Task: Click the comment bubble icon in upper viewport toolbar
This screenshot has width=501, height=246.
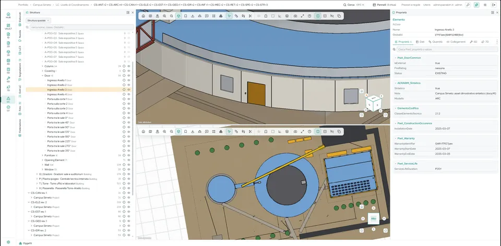Action: coord(207,16)
